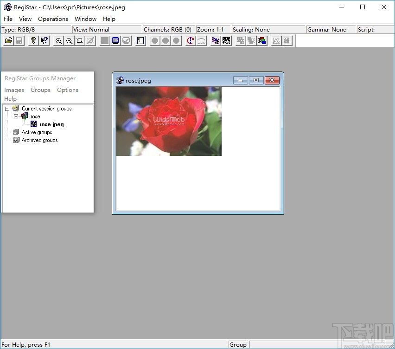Viewport: 395px width, 349px height.
Task: Click the yellow question mark help icon
Action: tap(33, 41)
